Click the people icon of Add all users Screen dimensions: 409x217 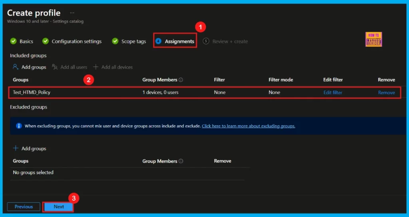coord(54,67)
